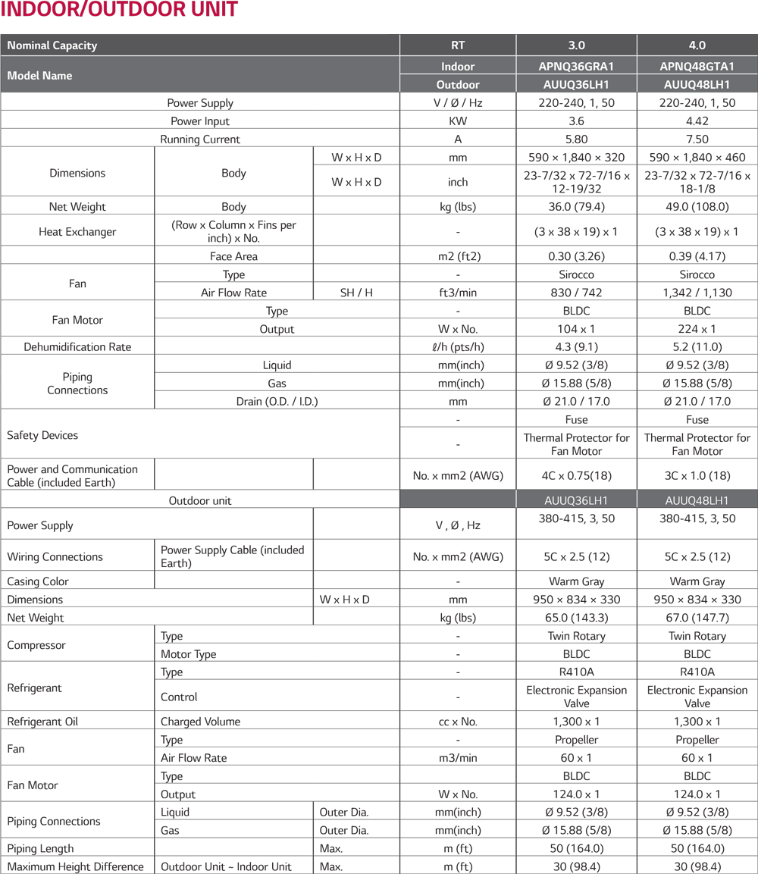
Task: Click the INDOOR/OUTDOOR UNIT heading
Action: (119, 9)
